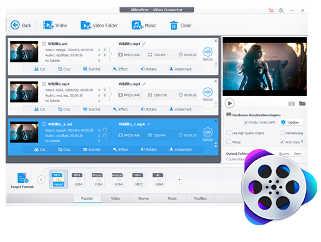This screenshot has height=242, width=321.
Task: Rotate the Wildlife_1.avi video
Action: 148,149
